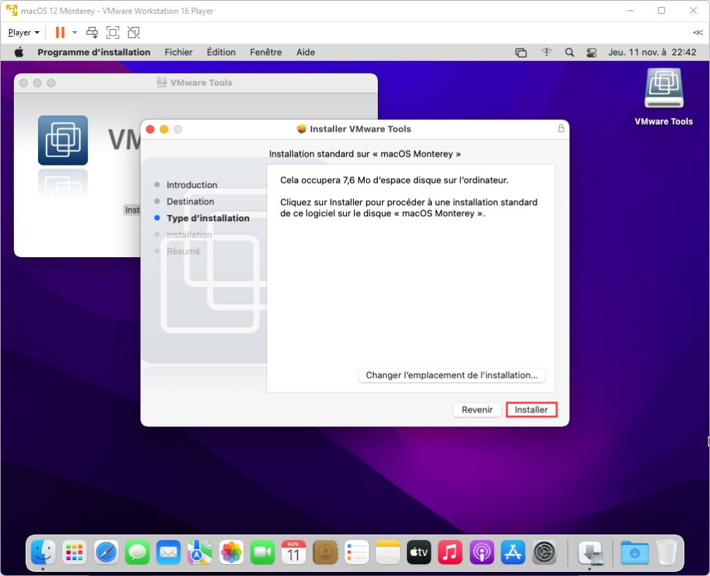Expand the suspend button's dropdown arrow
Image resolution: width=710 pixels, height=576 pixels.
pos(74,32)
